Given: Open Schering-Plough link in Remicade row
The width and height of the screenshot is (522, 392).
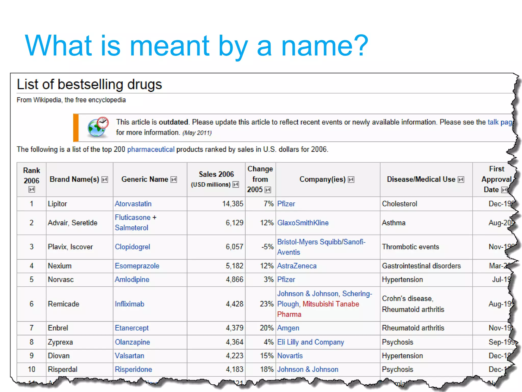Looking at the screenshot, I should click(x=324, y=299).
